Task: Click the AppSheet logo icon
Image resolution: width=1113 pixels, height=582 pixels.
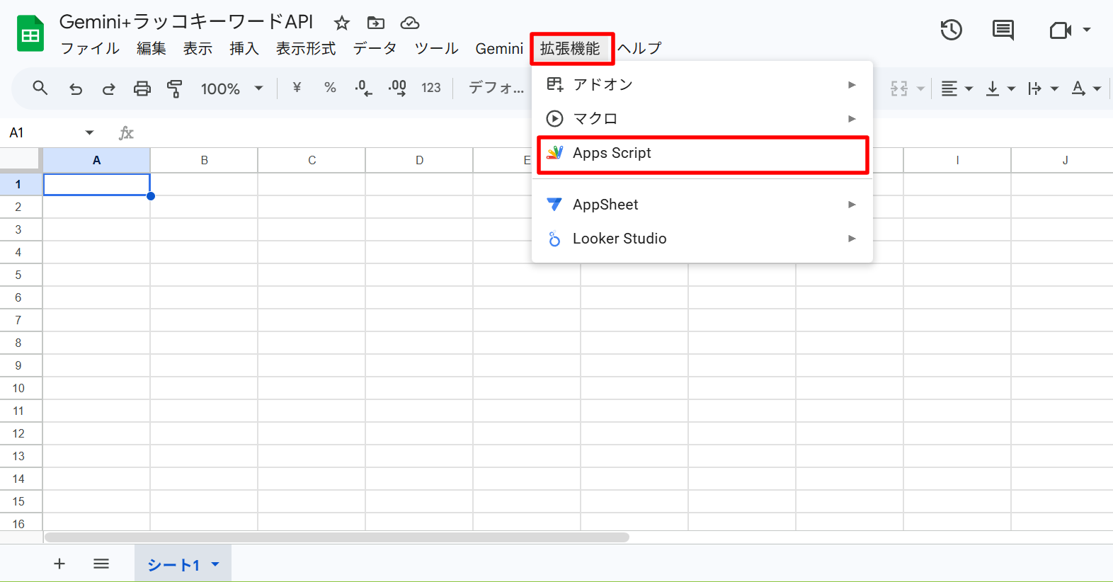Action: pos(554,205)
